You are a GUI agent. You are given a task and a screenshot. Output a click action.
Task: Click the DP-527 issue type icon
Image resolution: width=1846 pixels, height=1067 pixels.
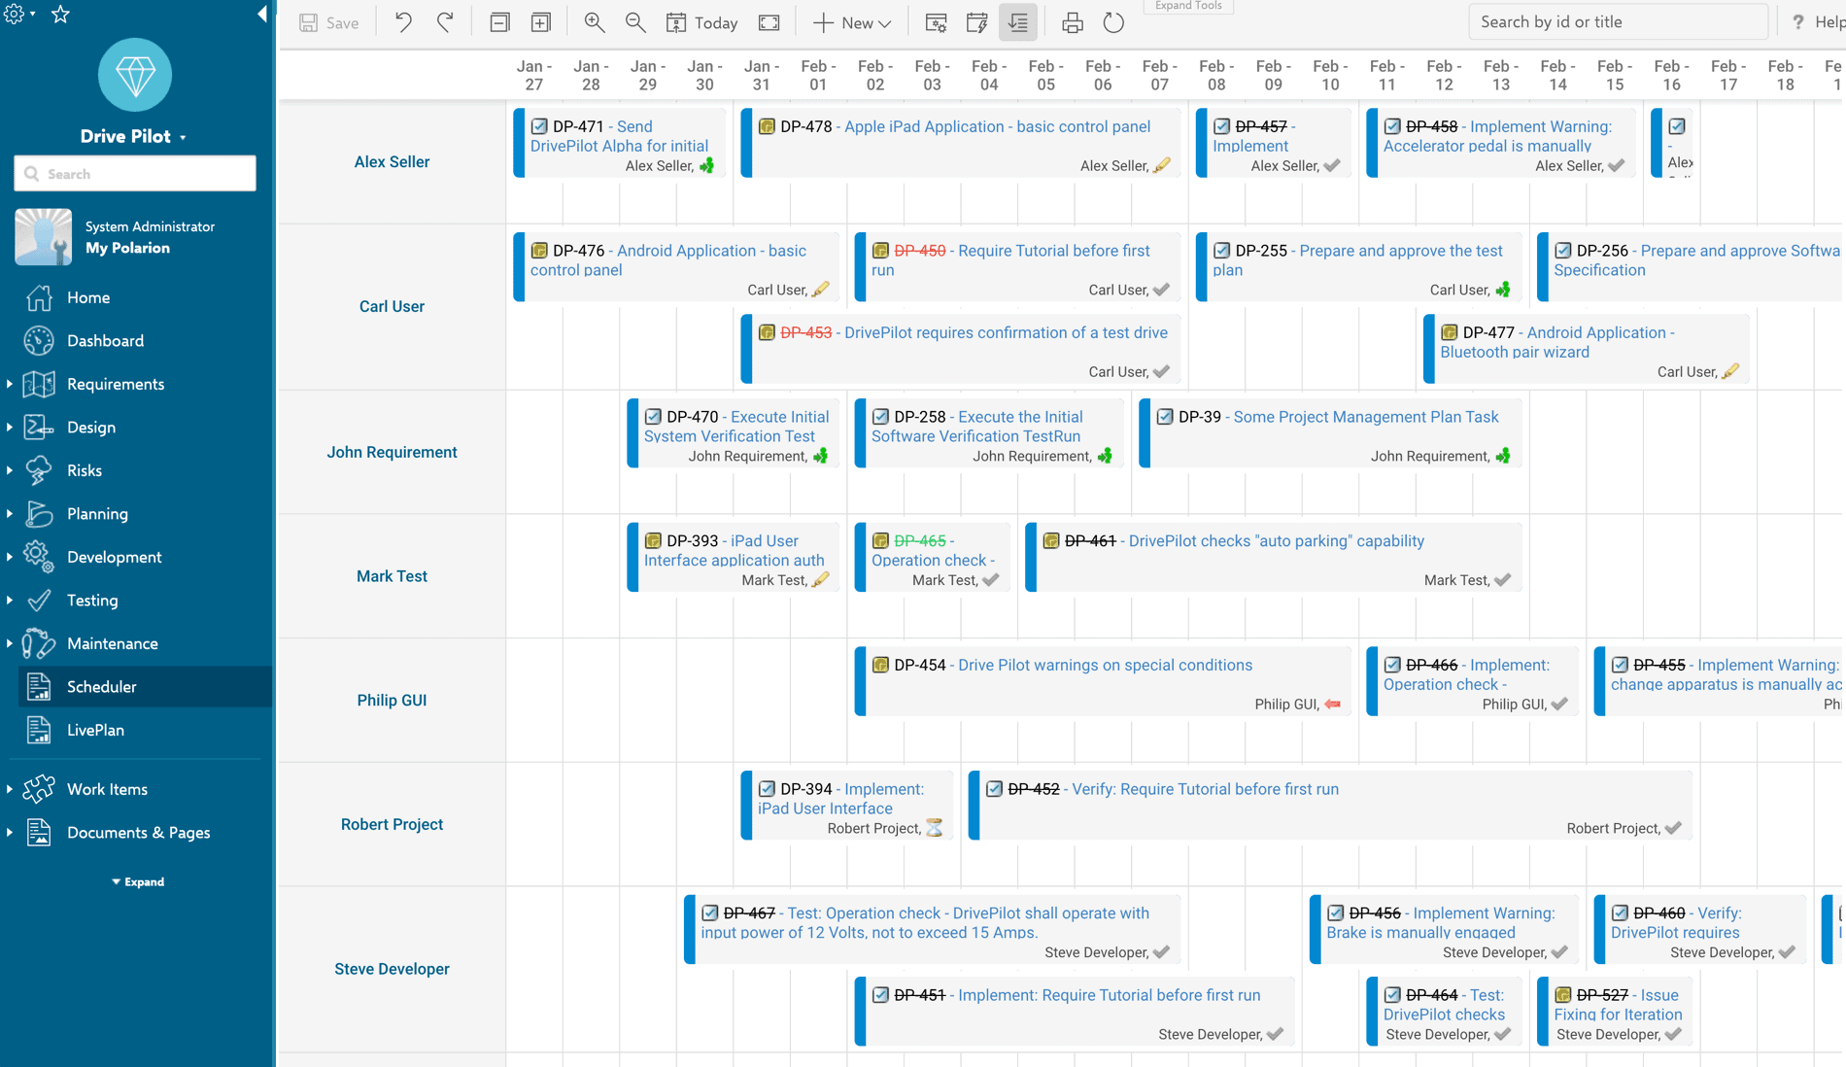pos(1563,995)
